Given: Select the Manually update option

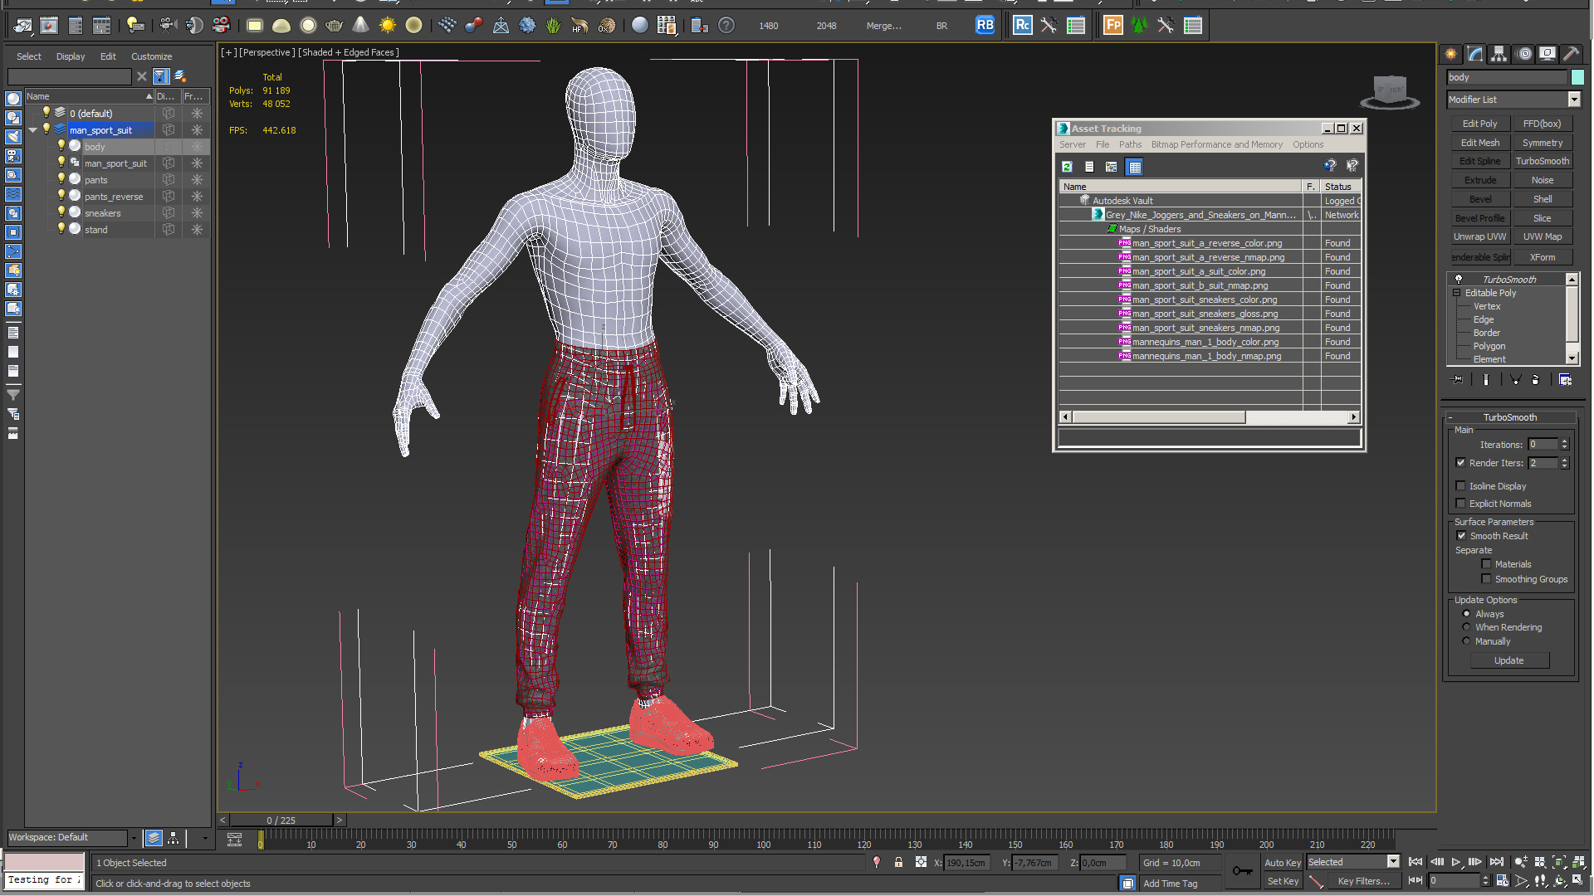Looking at the screenshot, I should tap(1466, 641).
